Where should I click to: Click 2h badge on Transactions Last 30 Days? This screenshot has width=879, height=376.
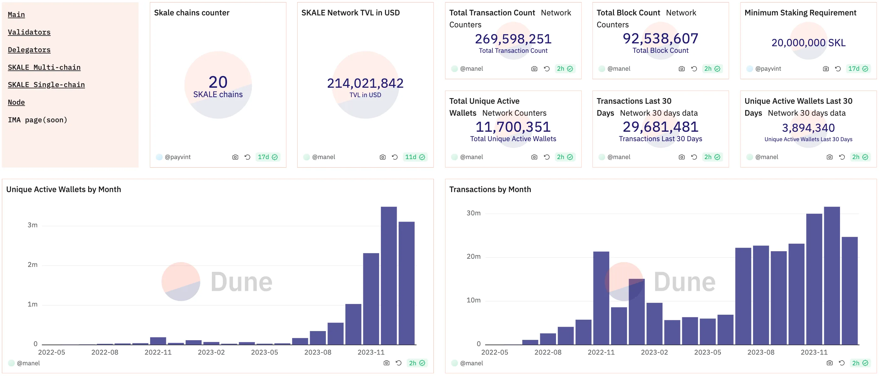[712, 157]
